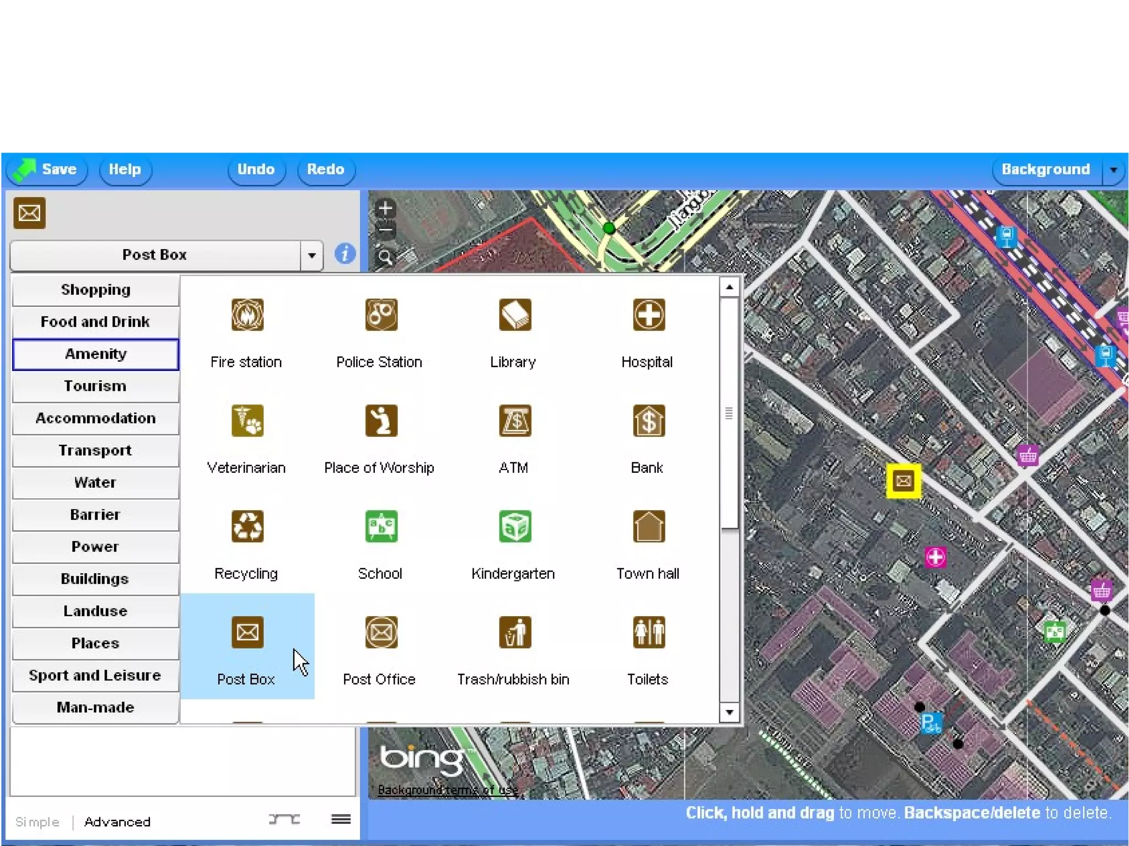Click the Undo button
This screenshot has width=1129, height=846.
[x=256, y=170]
